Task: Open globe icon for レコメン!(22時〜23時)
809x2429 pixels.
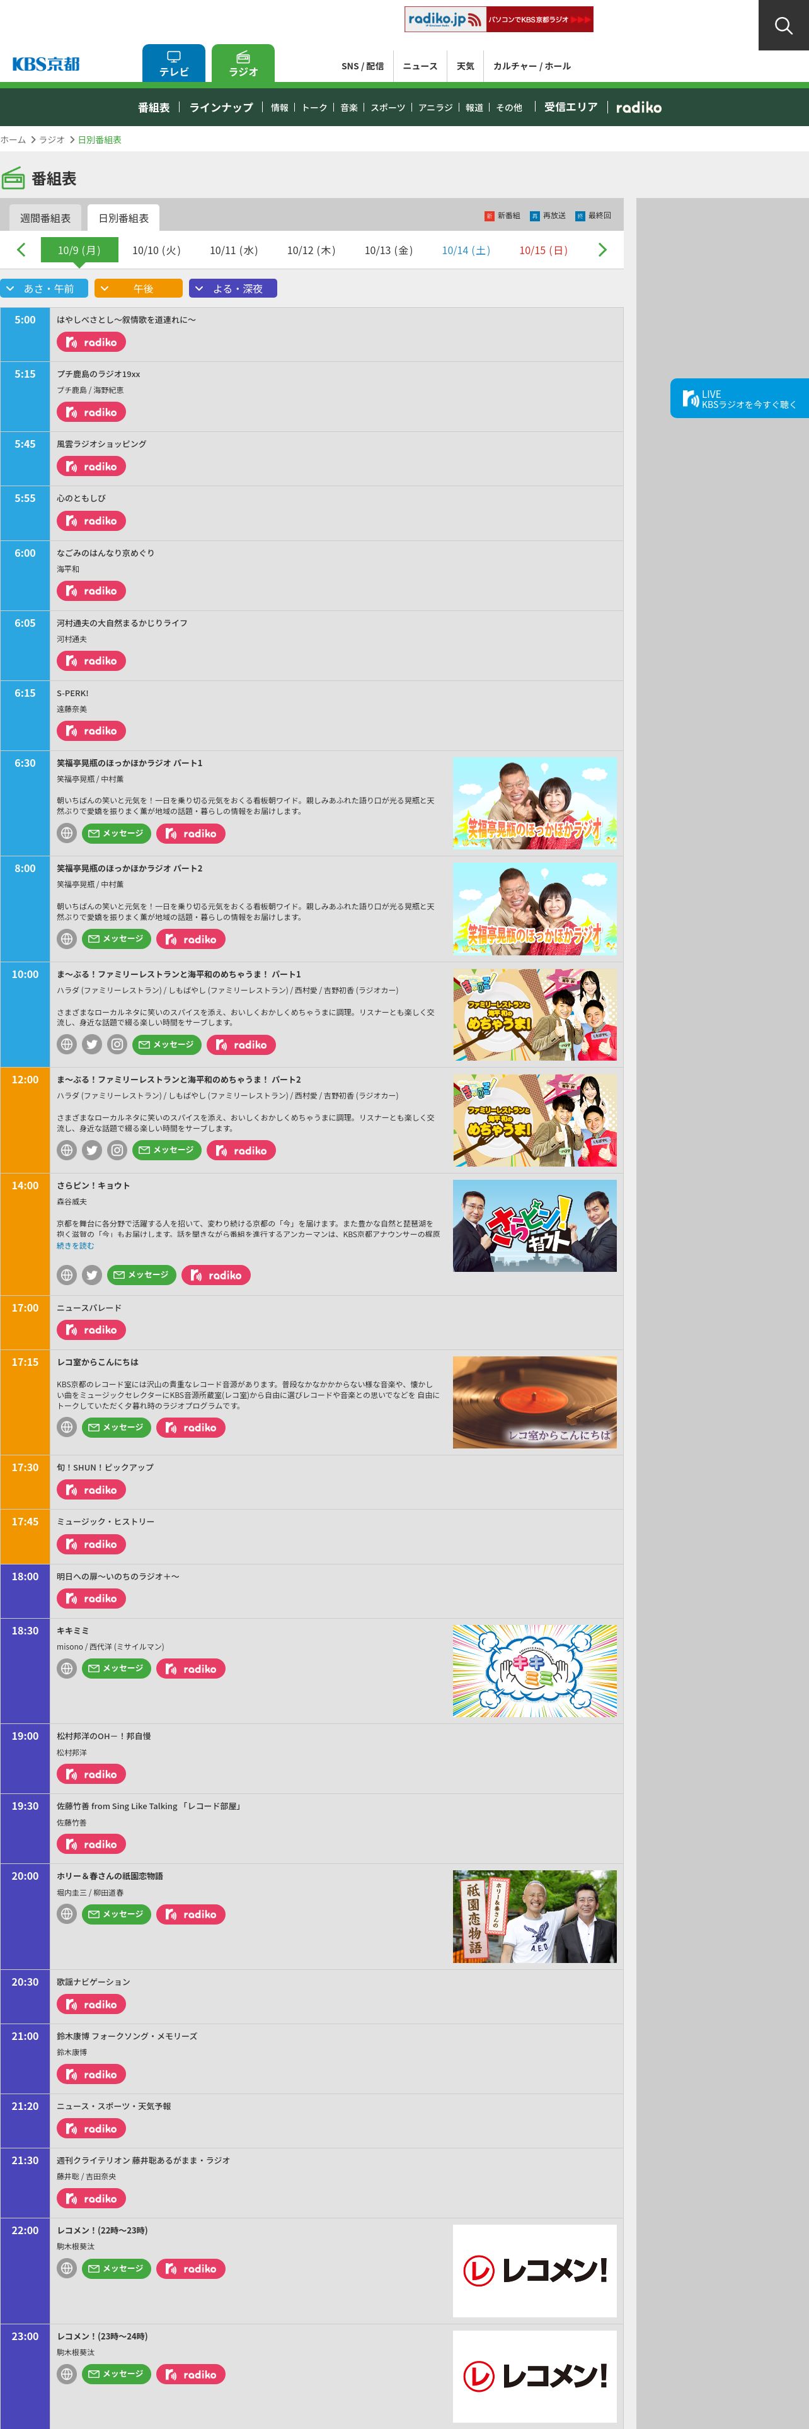Action: click(x=67, y=2269)
